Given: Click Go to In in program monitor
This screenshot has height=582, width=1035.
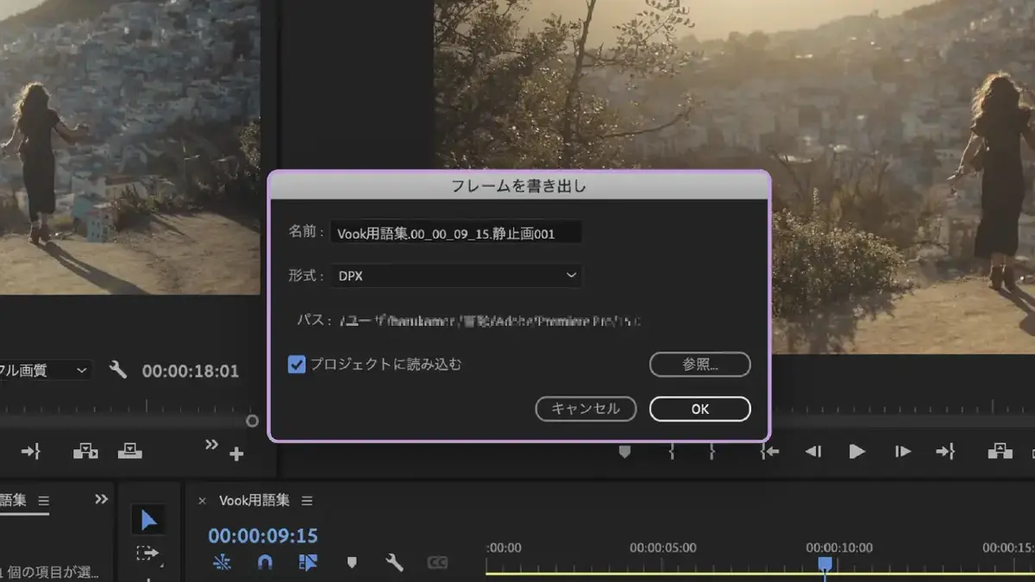Looking at the screenshot, I should [769, 451].
